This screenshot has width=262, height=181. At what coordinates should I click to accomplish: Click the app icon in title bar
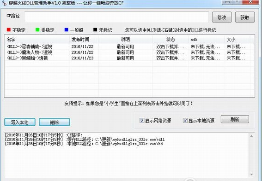click(4, 3)
